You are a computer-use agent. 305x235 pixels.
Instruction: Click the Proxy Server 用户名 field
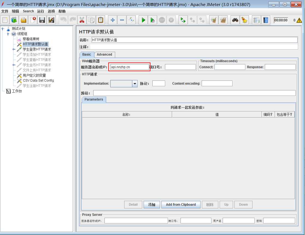pyautogui.click(x=239, y=221)
